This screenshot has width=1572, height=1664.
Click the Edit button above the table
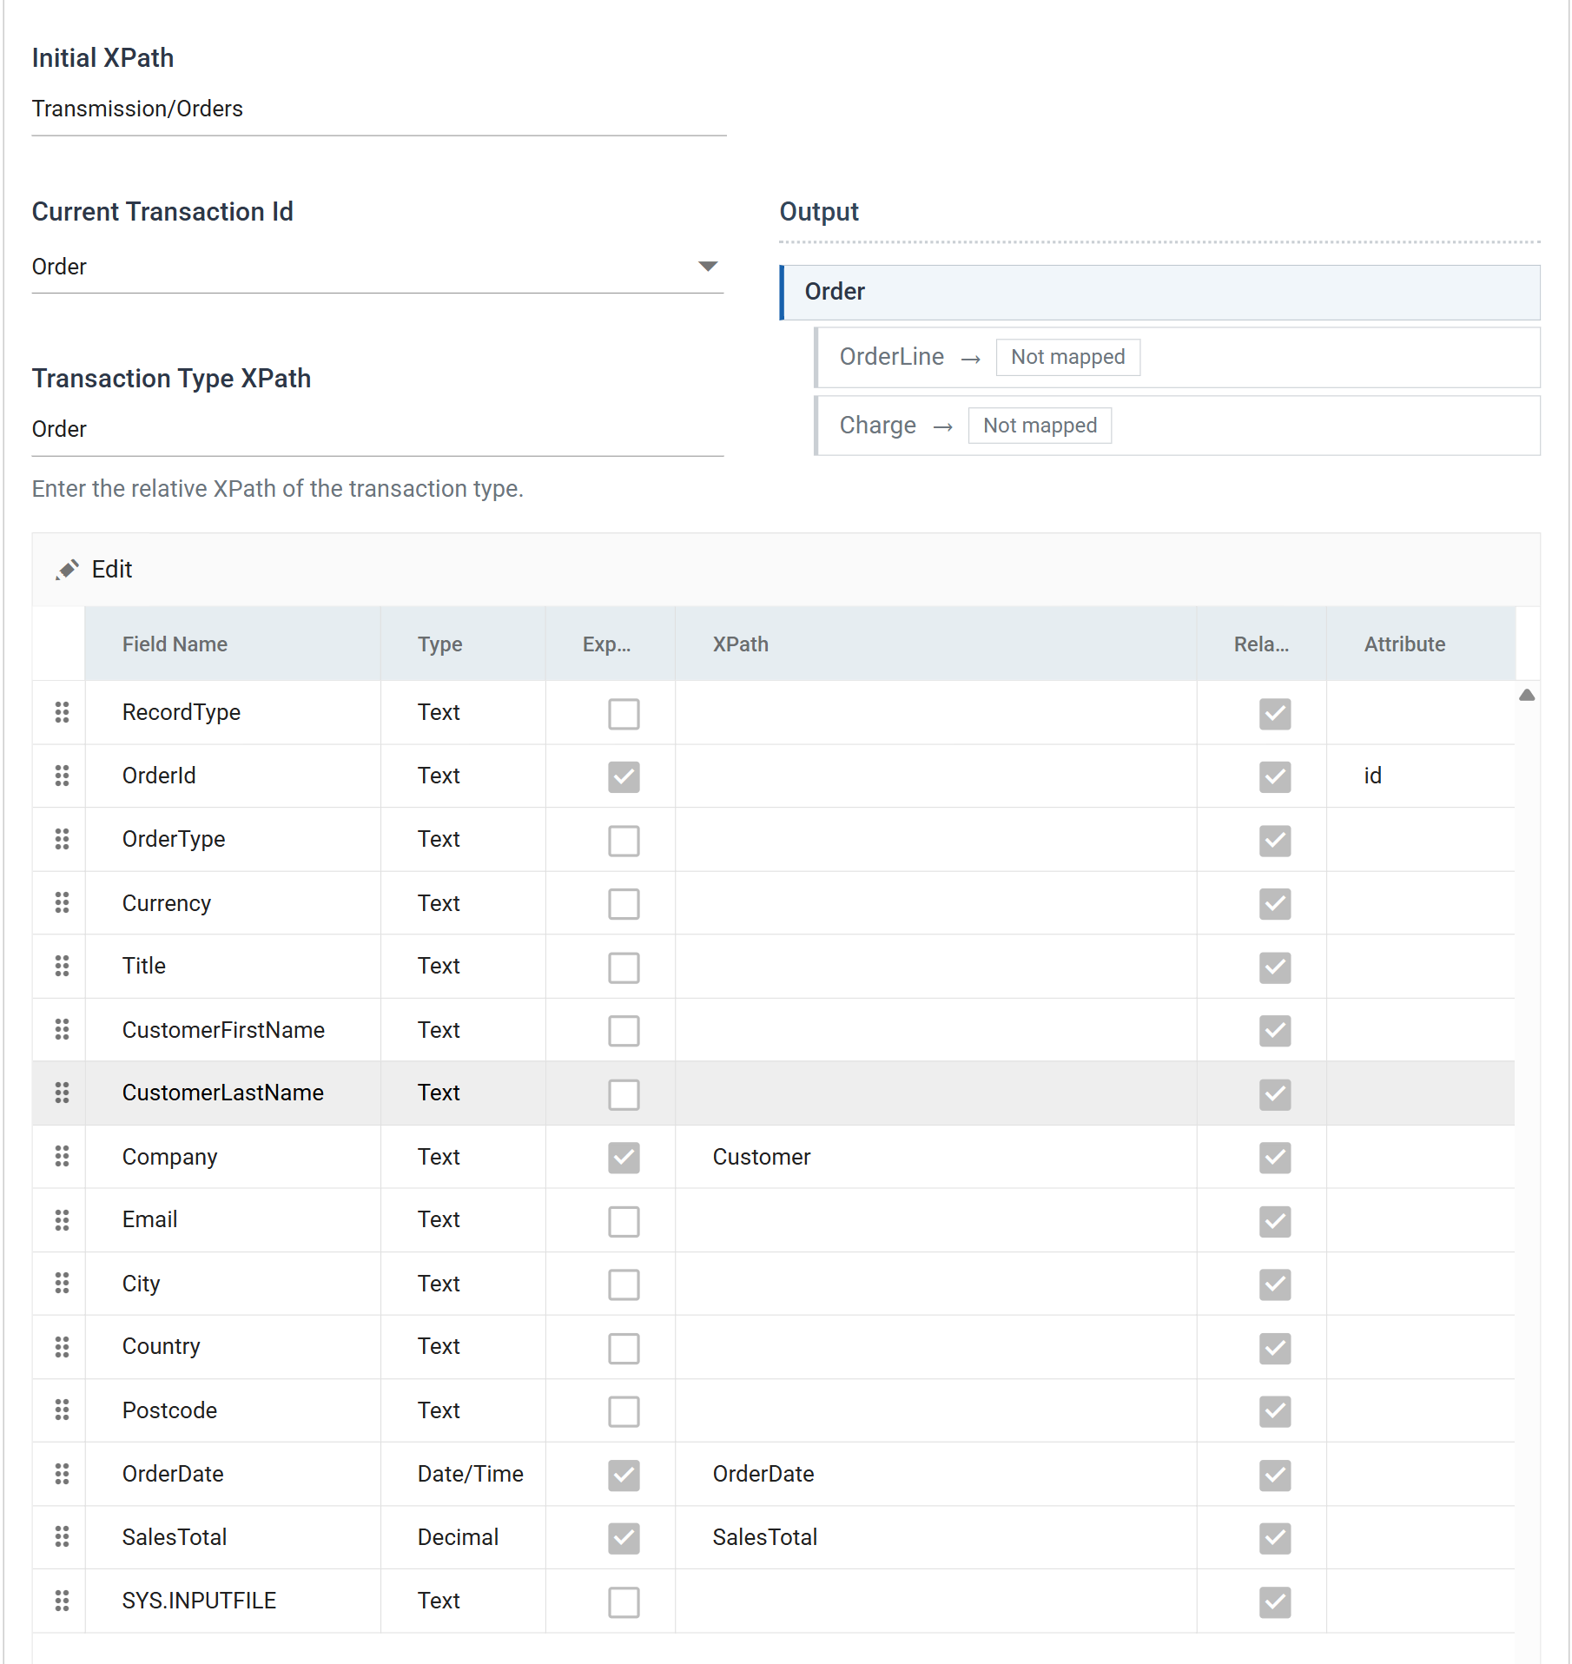(x=94, y=570)
